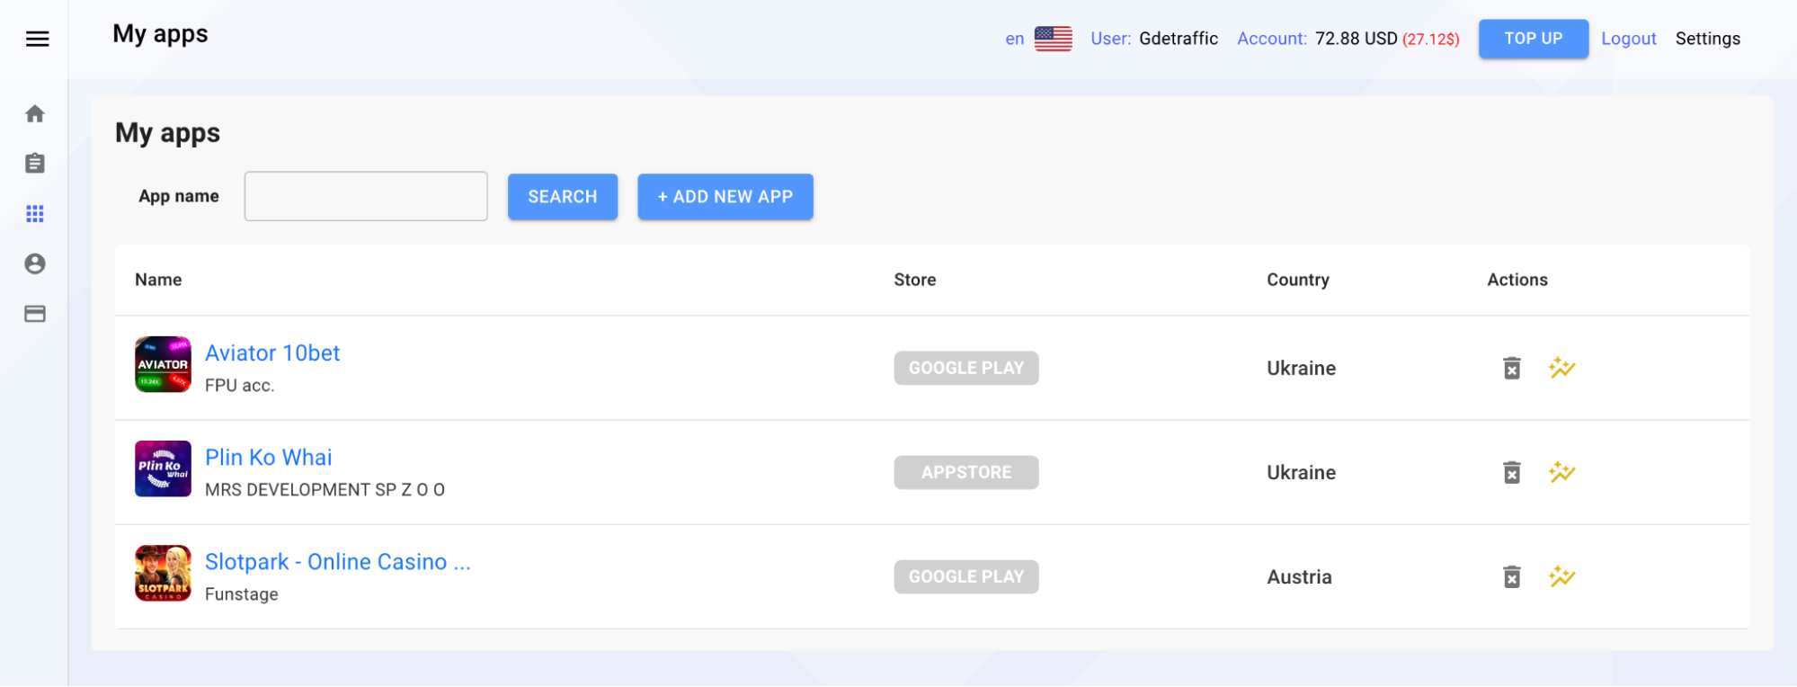Open the credit card billing sidebar icon
Image resolution: width=1797 pixels, height=687 pixels.
pyautogui.click(x=35, y=314)
